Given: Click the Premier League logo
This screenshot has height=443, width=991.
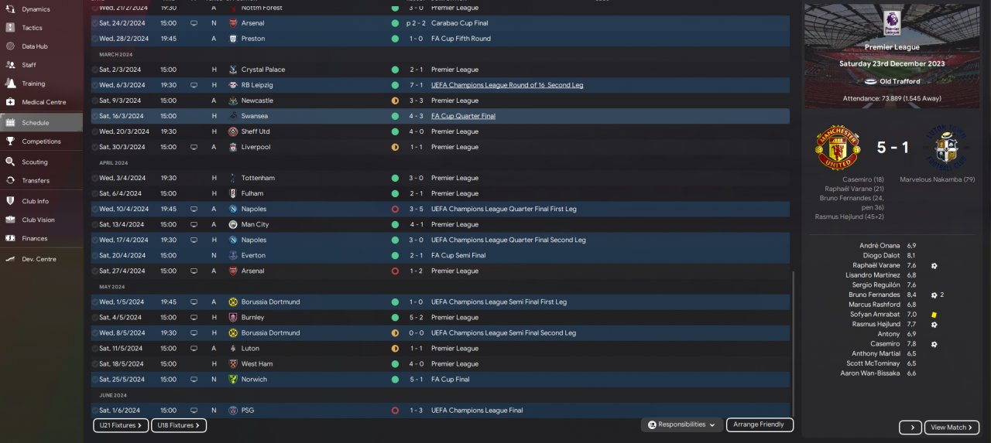Looking at the screenshot, I should point(892,23).
